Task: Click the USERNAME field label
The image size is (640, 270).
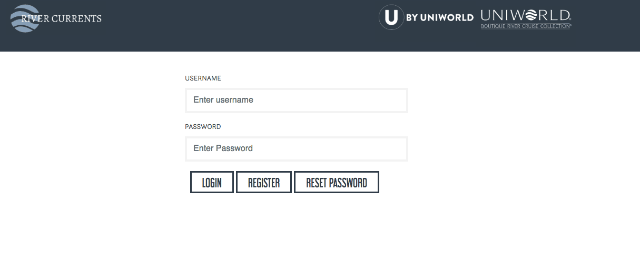Action: click(203, 78)
